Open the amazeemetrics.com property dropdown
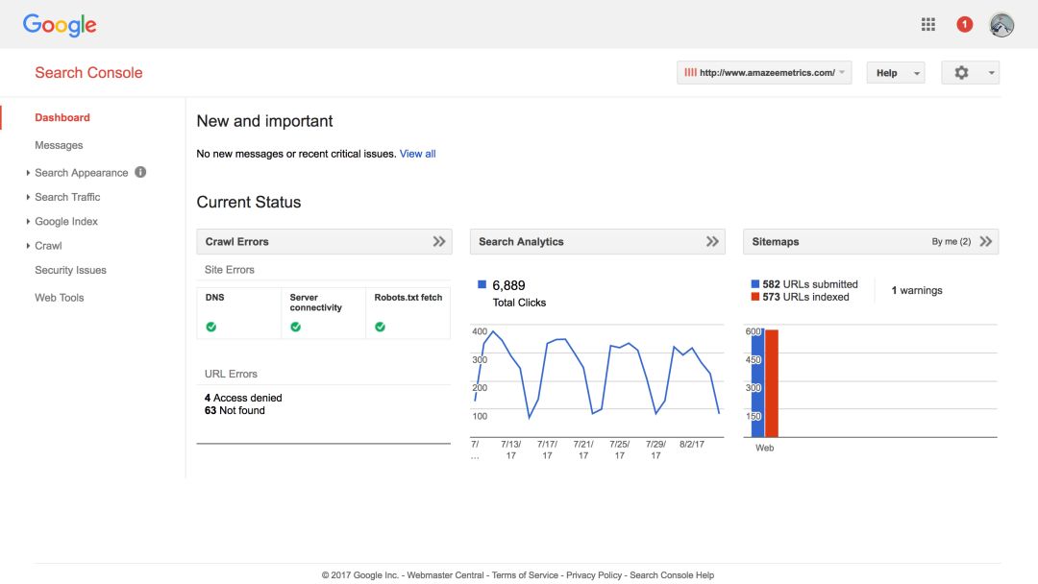1038x584 pixels. pos(764,73)
